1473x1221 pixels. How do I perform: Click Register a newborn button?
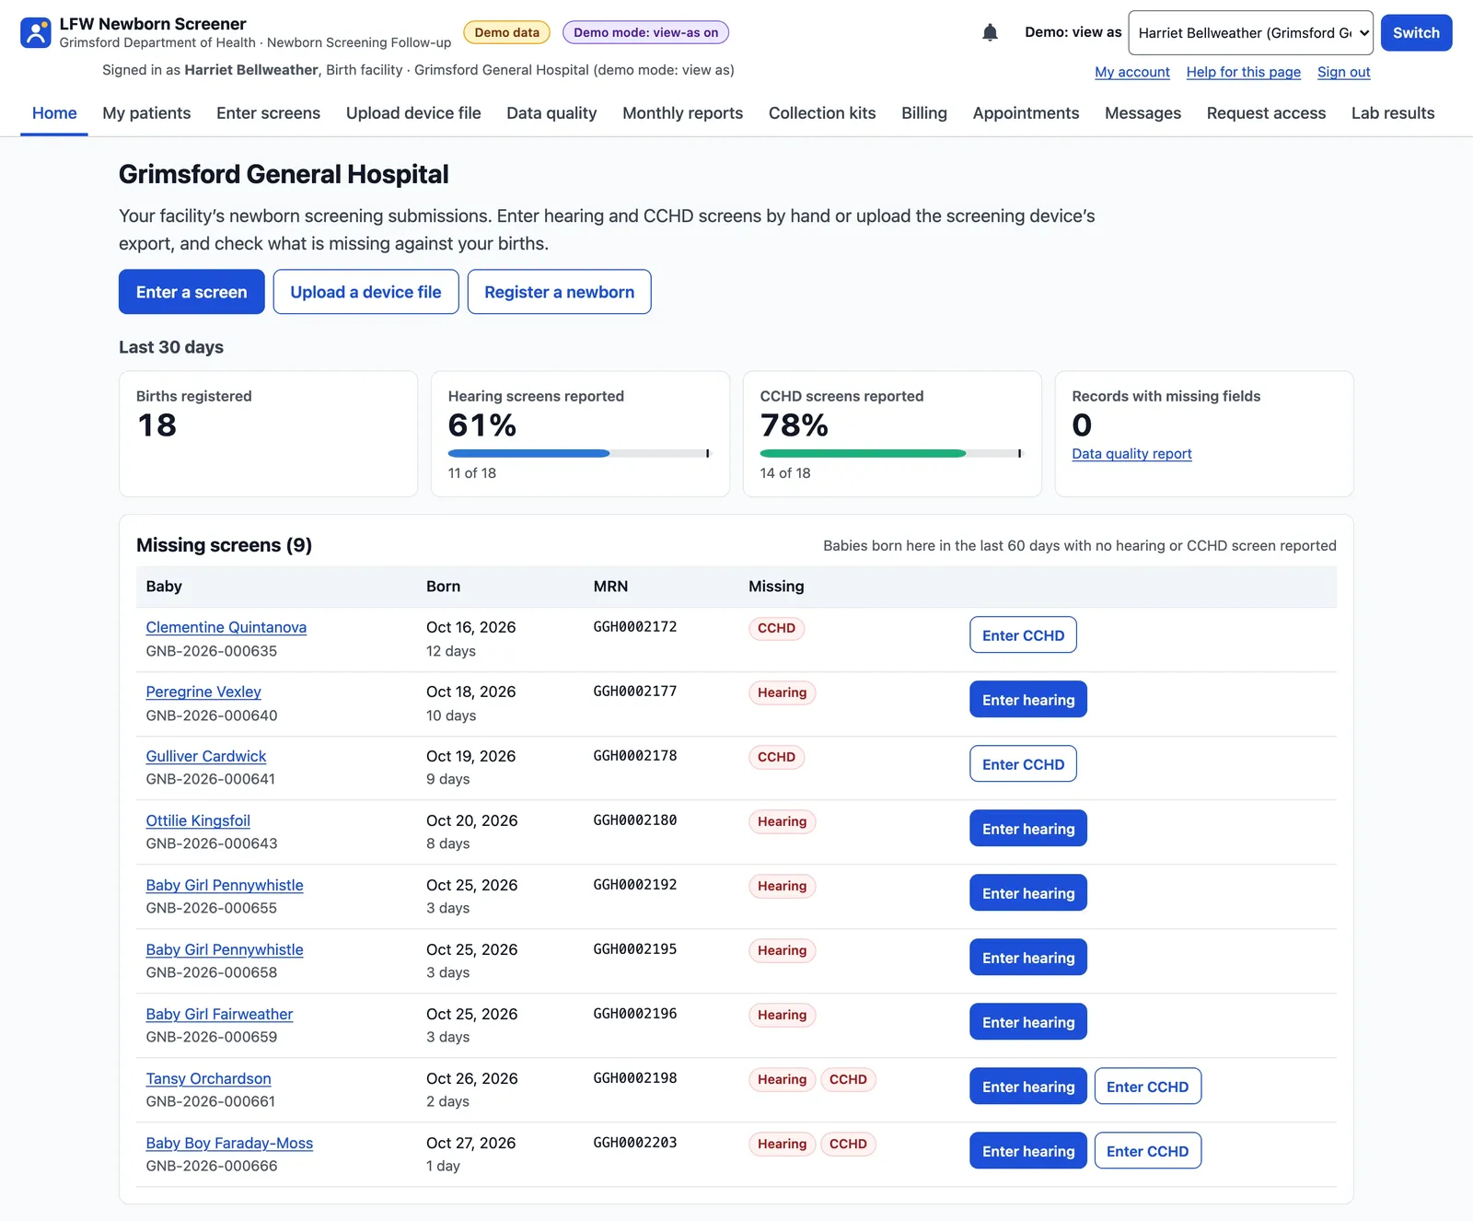pos(559,292)
